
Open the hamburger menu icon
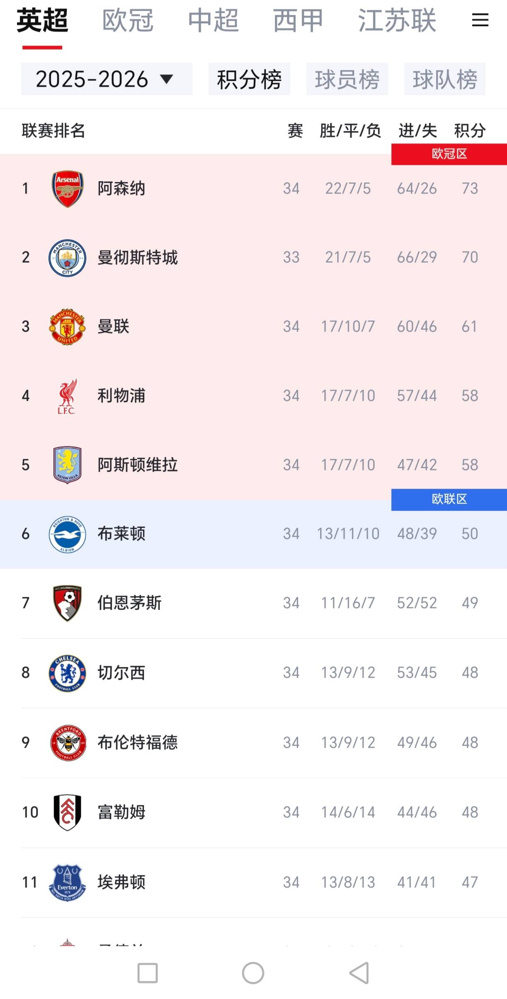[x=480, y=20]
